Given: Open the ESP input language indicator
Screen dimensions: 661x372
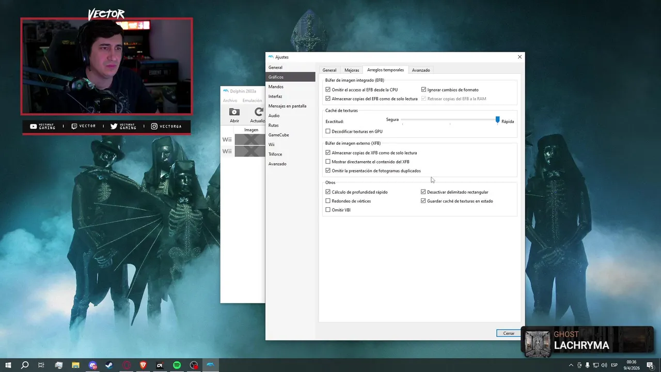Looking at the screenshot, I should (615, 365).
